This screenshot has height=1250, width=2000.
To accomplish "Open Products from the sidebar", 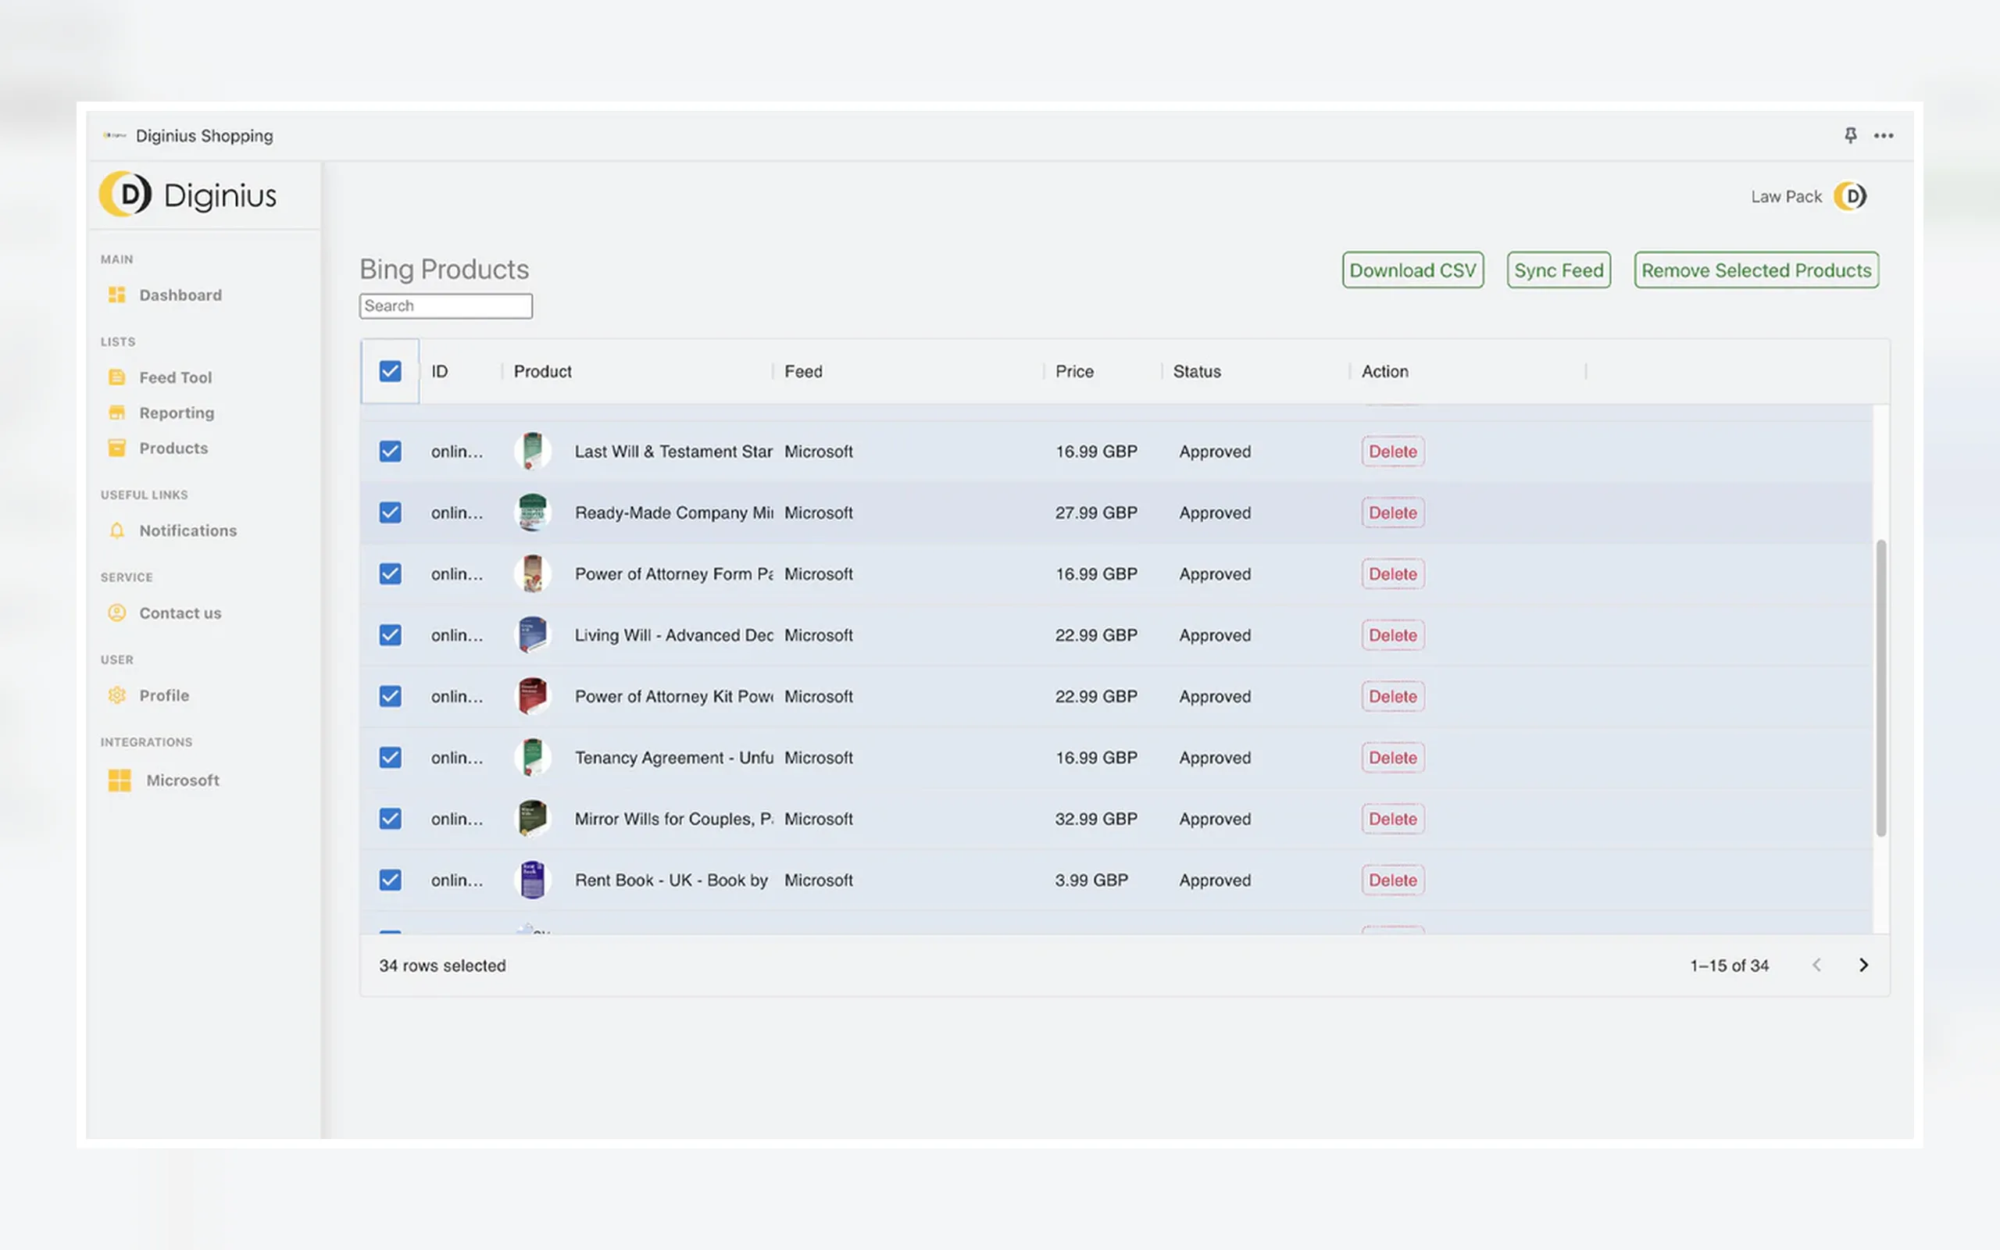I will point(173,448).
